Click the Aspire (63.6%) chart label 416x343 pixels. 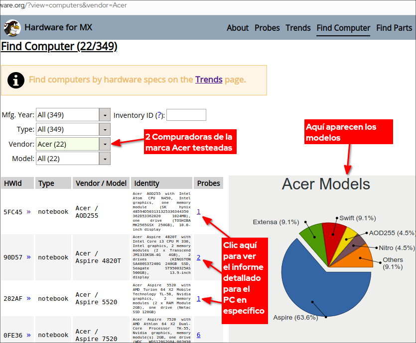295,317
